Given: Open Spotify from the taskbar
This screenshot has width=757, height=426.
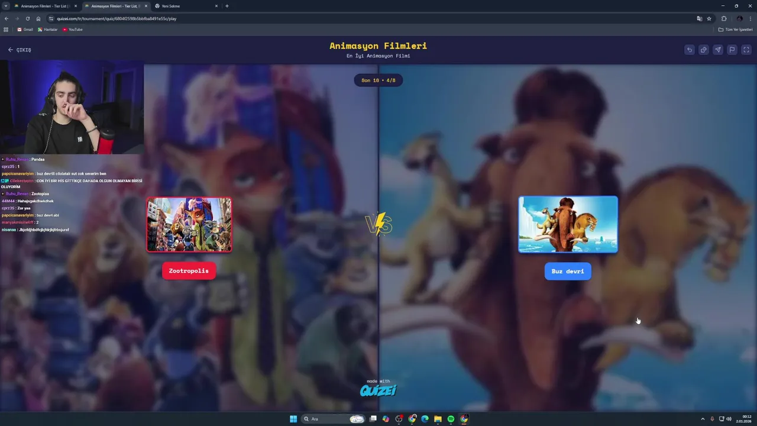Looking at the screenshot, I should tap(451, 419).
